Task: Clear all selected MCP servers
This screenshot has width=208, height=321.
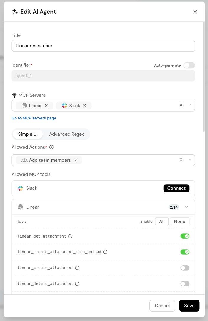Action: pos(181,105)
